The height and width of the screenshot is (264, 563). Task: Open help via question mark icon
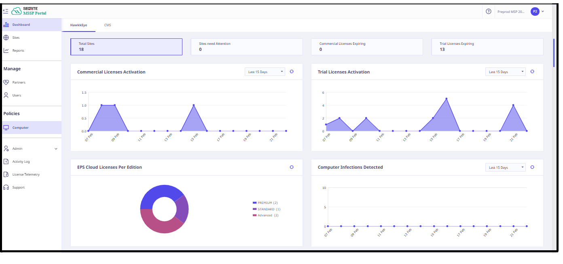(x=489, y=11)
